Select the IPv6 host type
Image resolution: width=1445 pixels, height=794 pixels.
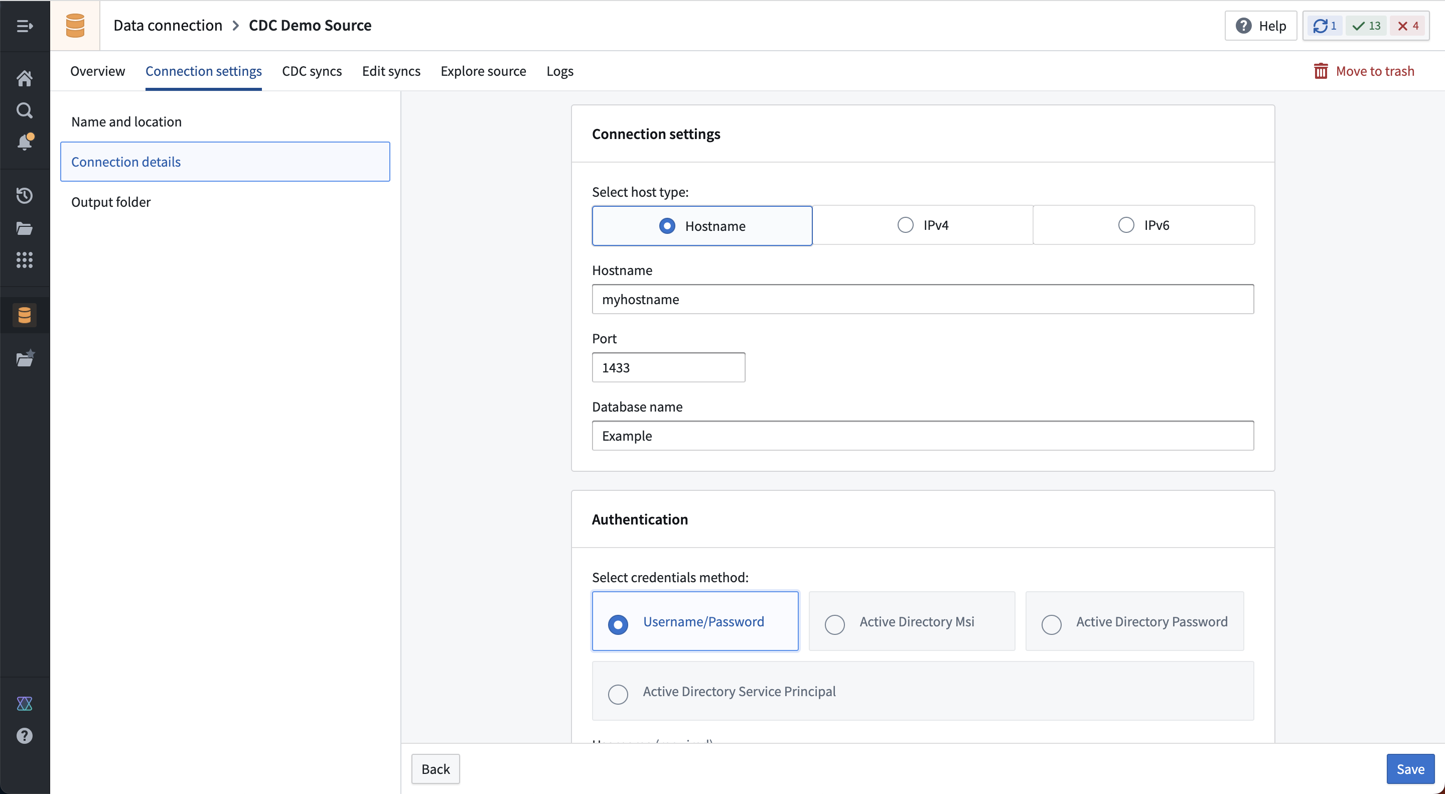pyautogui.click(x=1144, y=225)
